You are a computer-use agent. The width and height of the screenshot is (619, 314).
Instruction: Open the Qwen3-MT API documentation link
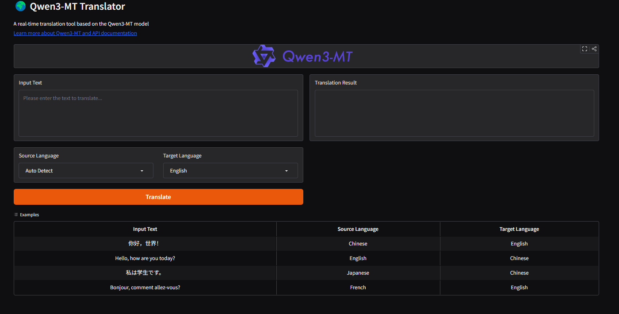pyautogui.click(x=75, y=33)
